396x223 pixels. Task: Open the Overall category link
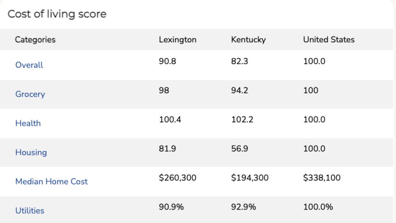point(29,65)
